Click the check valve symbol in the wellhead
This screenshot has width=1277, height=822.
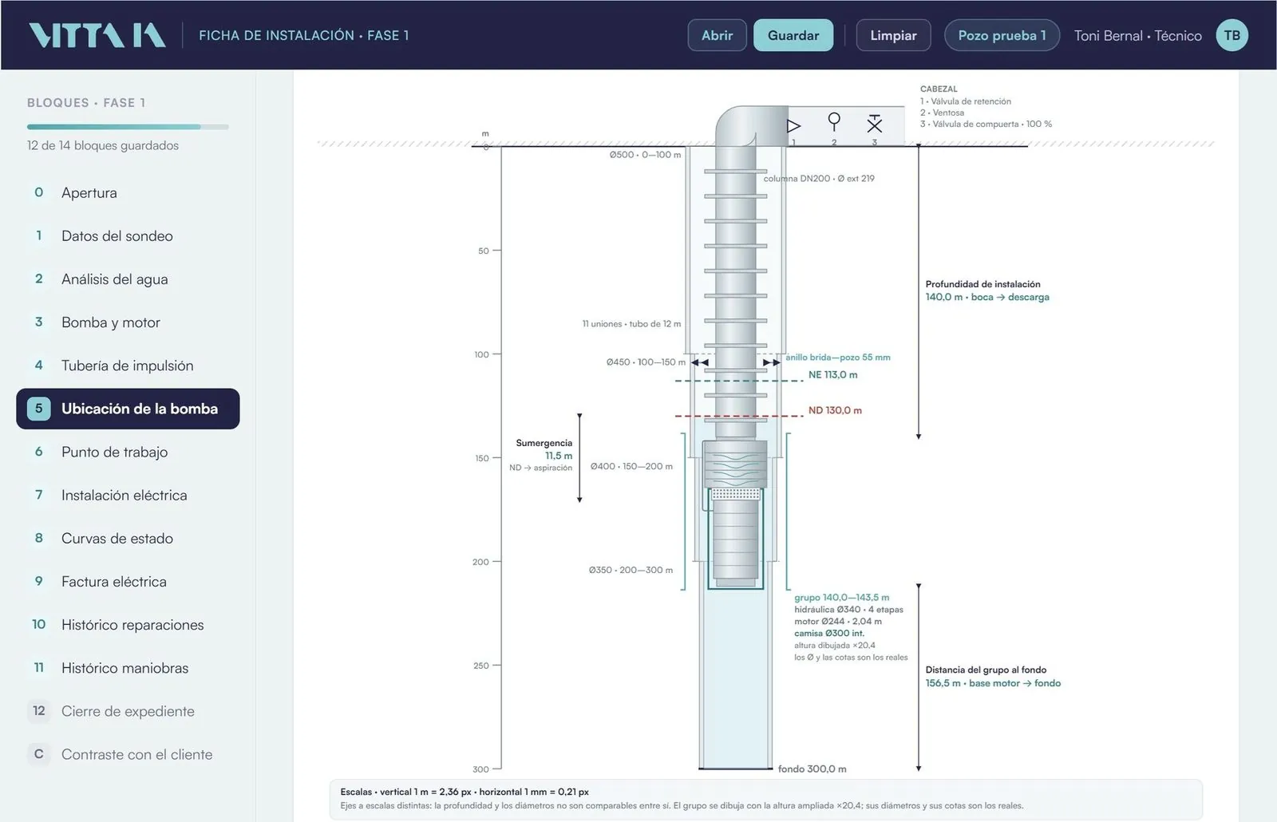(793, 125)
